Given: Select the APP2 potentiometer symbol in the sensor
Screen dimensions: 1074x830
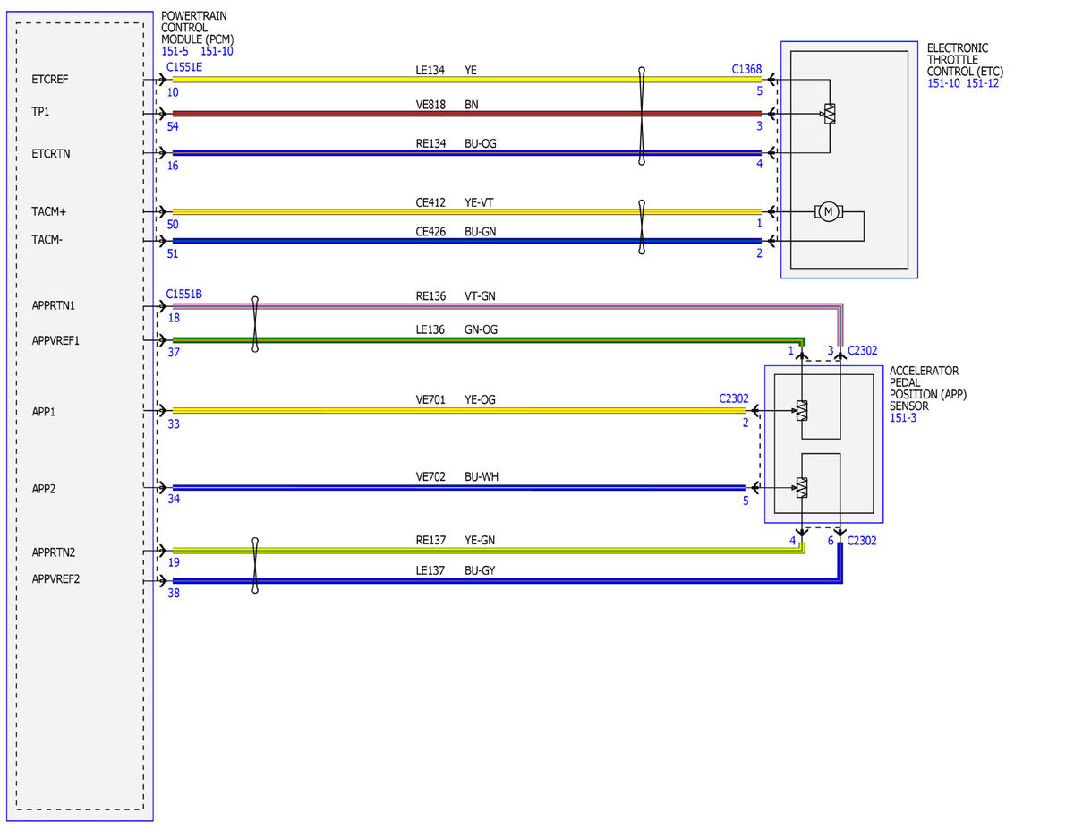Looking at the screenshot, I should [x=802, y=487].
